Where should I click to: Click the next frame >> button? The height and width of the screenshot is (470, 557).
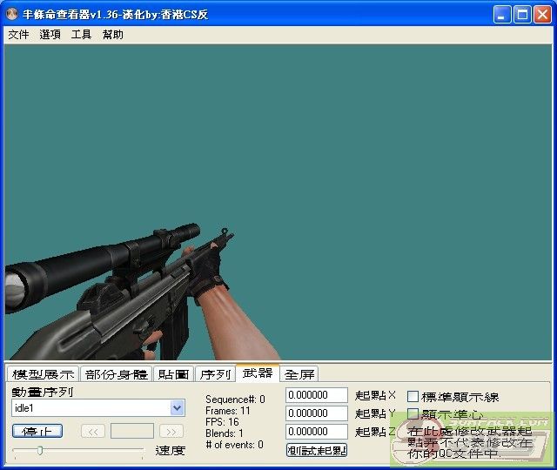(171, 431)
